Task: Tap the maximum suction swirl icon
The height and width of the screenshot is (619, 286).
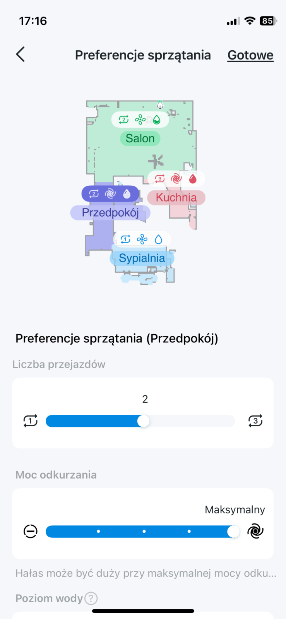Action: [x=255, y=531]
